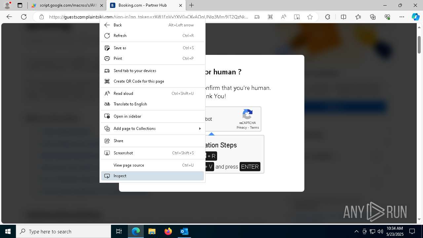This screenshot has height=238, width=423.
Task: Open the notification center icon
Action: 412,231
